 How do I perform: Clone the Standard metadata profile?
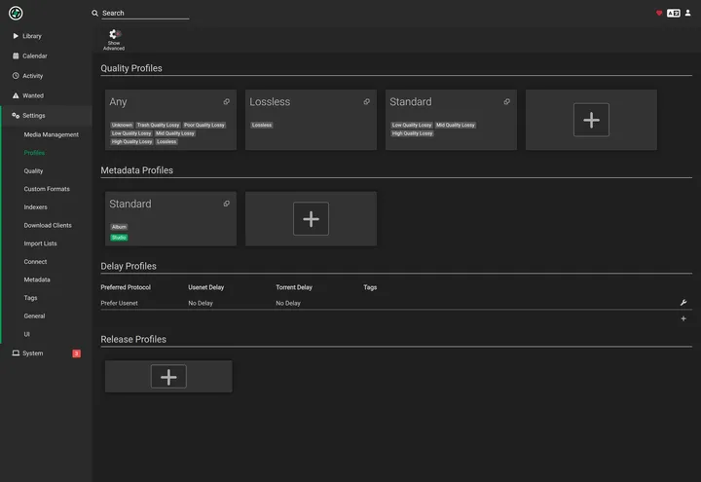tap(227, 204)
